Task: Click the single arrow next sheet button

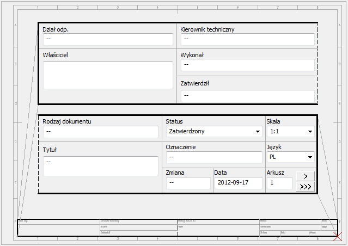Action: click(305, 176)
